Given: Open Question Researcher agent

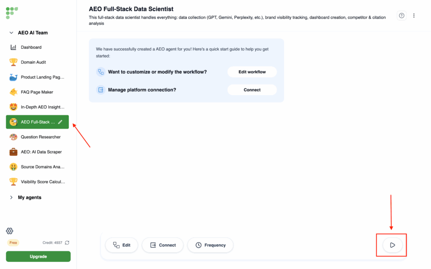Looking at the screenshot, I should (x=40, y=137).
